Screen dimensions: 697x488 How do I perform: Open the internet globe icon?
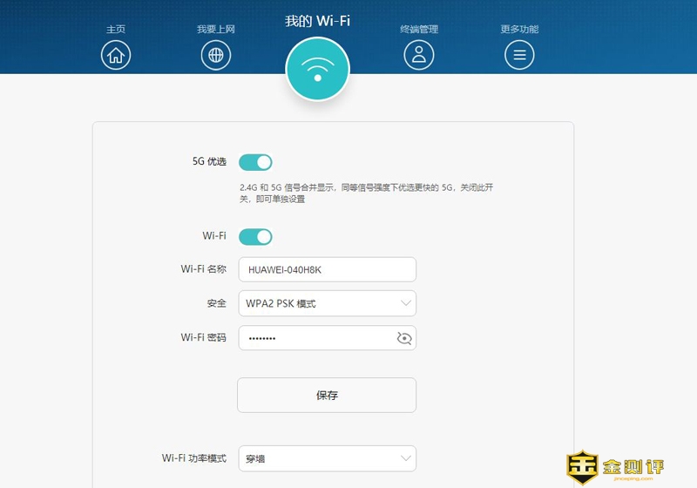(216, 56)
